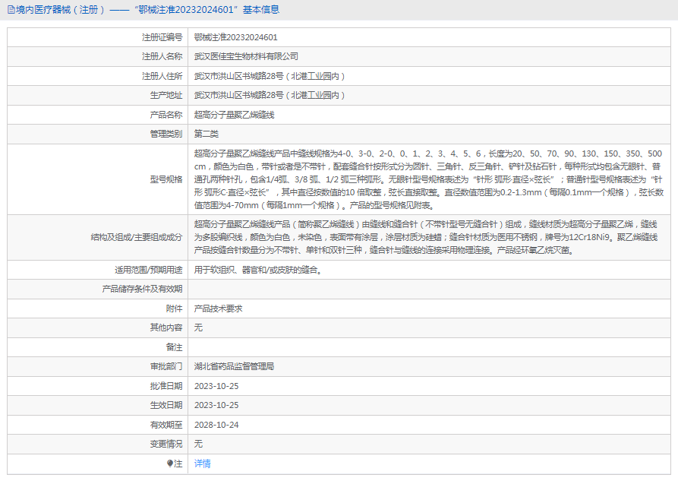Click the bullet icon beside 注 label
This screenshot has width=678, height=481.
[x=170, y=464]
